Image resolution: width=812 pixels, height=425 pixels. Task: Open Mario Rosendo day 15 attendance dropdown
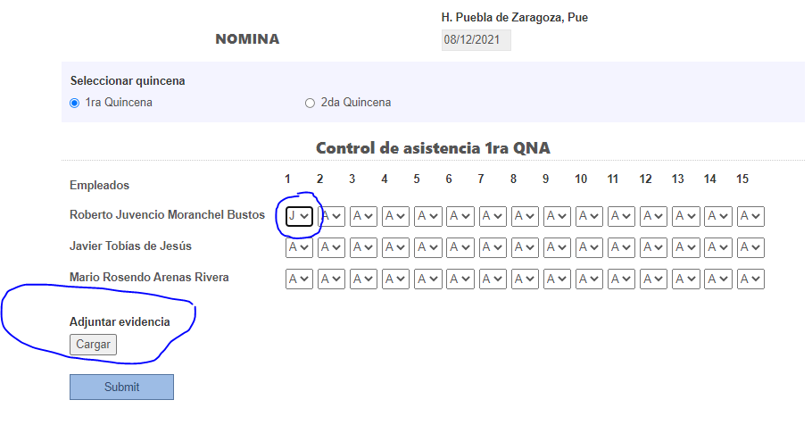(x=751, y=279)
